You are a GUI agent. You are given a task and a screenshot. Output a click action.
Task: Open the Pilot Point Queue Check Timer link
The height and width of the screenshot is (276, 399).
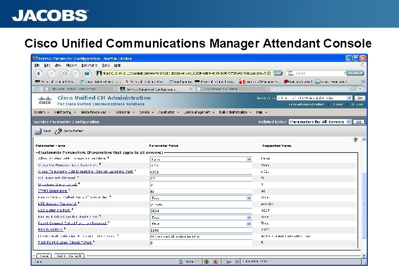coord(65,242)
